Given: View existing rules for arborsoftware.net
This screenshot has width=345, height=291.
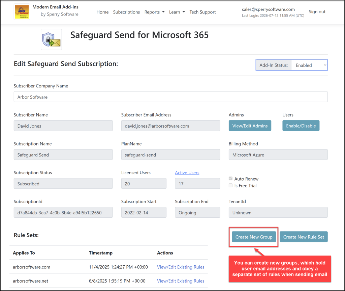Looking at the screenshot, I should point(181,281).
